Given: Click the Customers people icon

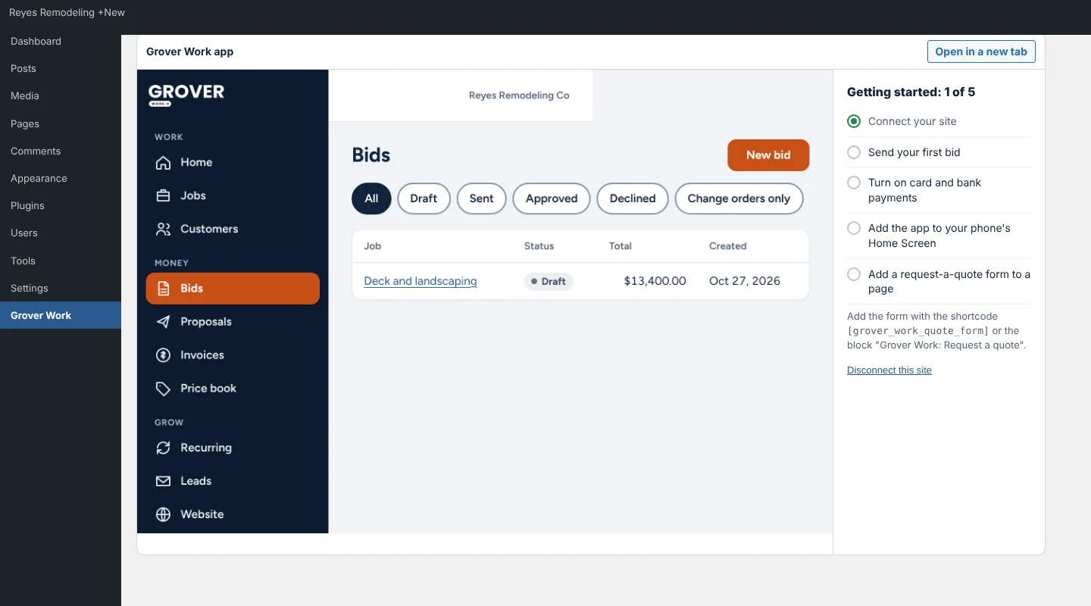Looking at the screenshot, I should tap(163, 229).
